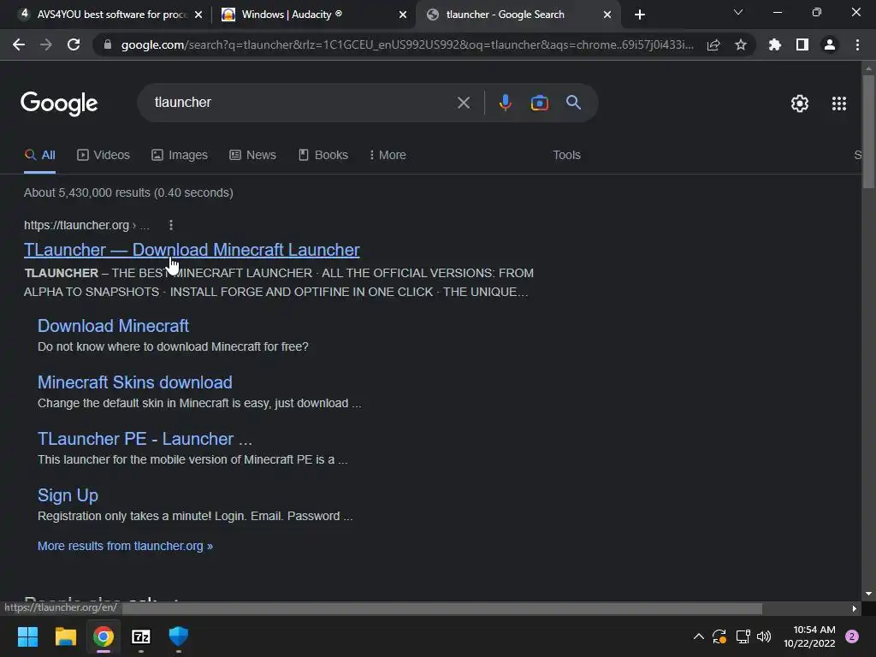
Task: Open the Chrome profile menu
Action: [x=830, y=44]
